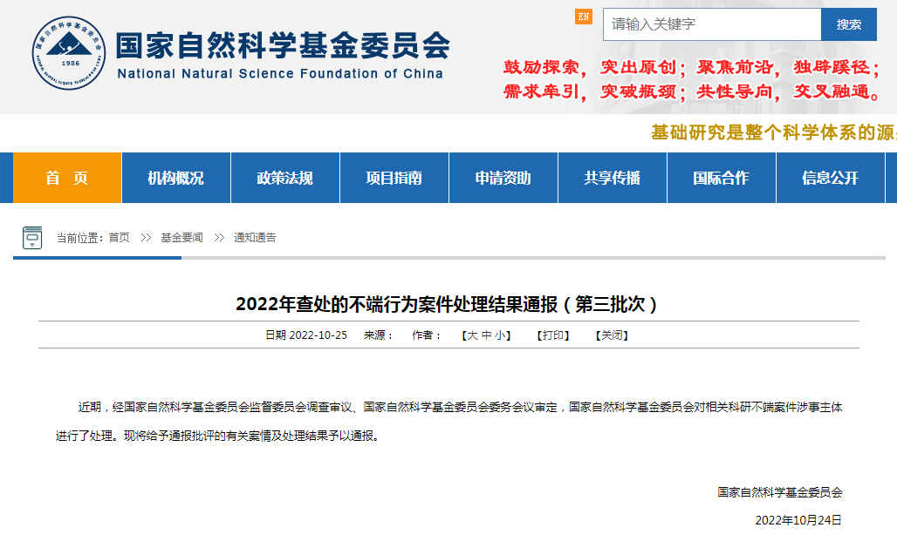897x548 pixels.
Task: Click the 首页 breadcrumb link
Action: pyautogui.click(x=119, y=238)
